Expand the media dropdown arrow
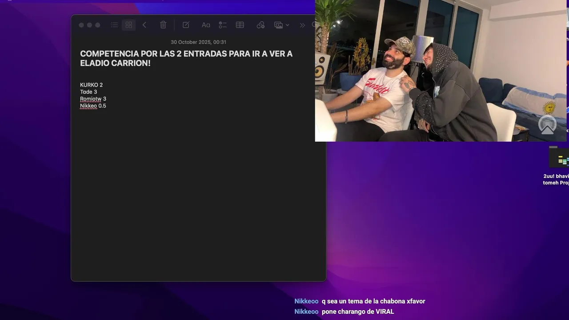This screenshot has width=569, height=320. tap(287, 25)
